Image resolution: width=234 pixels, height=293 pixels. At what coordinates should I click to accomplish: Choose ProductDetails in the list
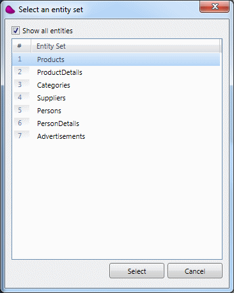[x=116, y=72]
